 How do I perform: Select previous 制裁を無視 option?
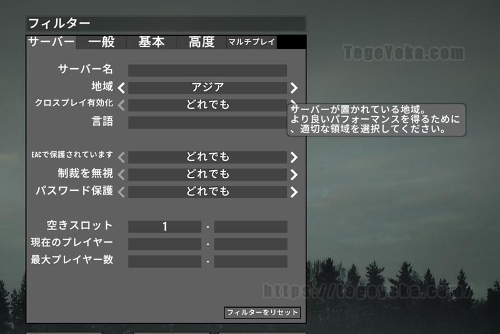(121, 175)
